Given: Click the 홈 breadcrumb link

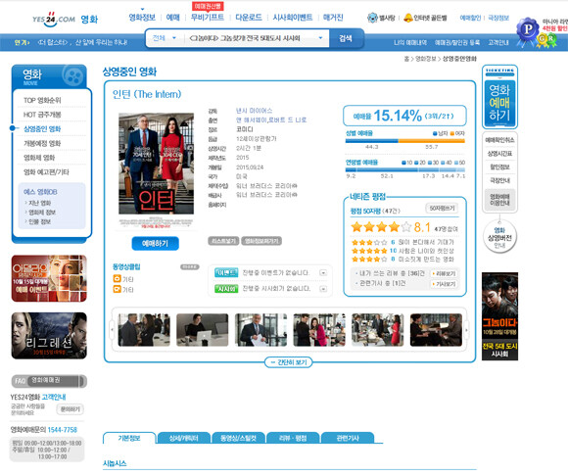Looking at the screenshot, I should pos(406,59).
